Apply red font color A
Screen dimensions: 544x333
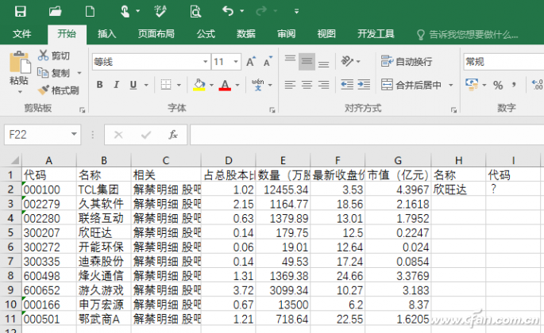tap(225, 85)
